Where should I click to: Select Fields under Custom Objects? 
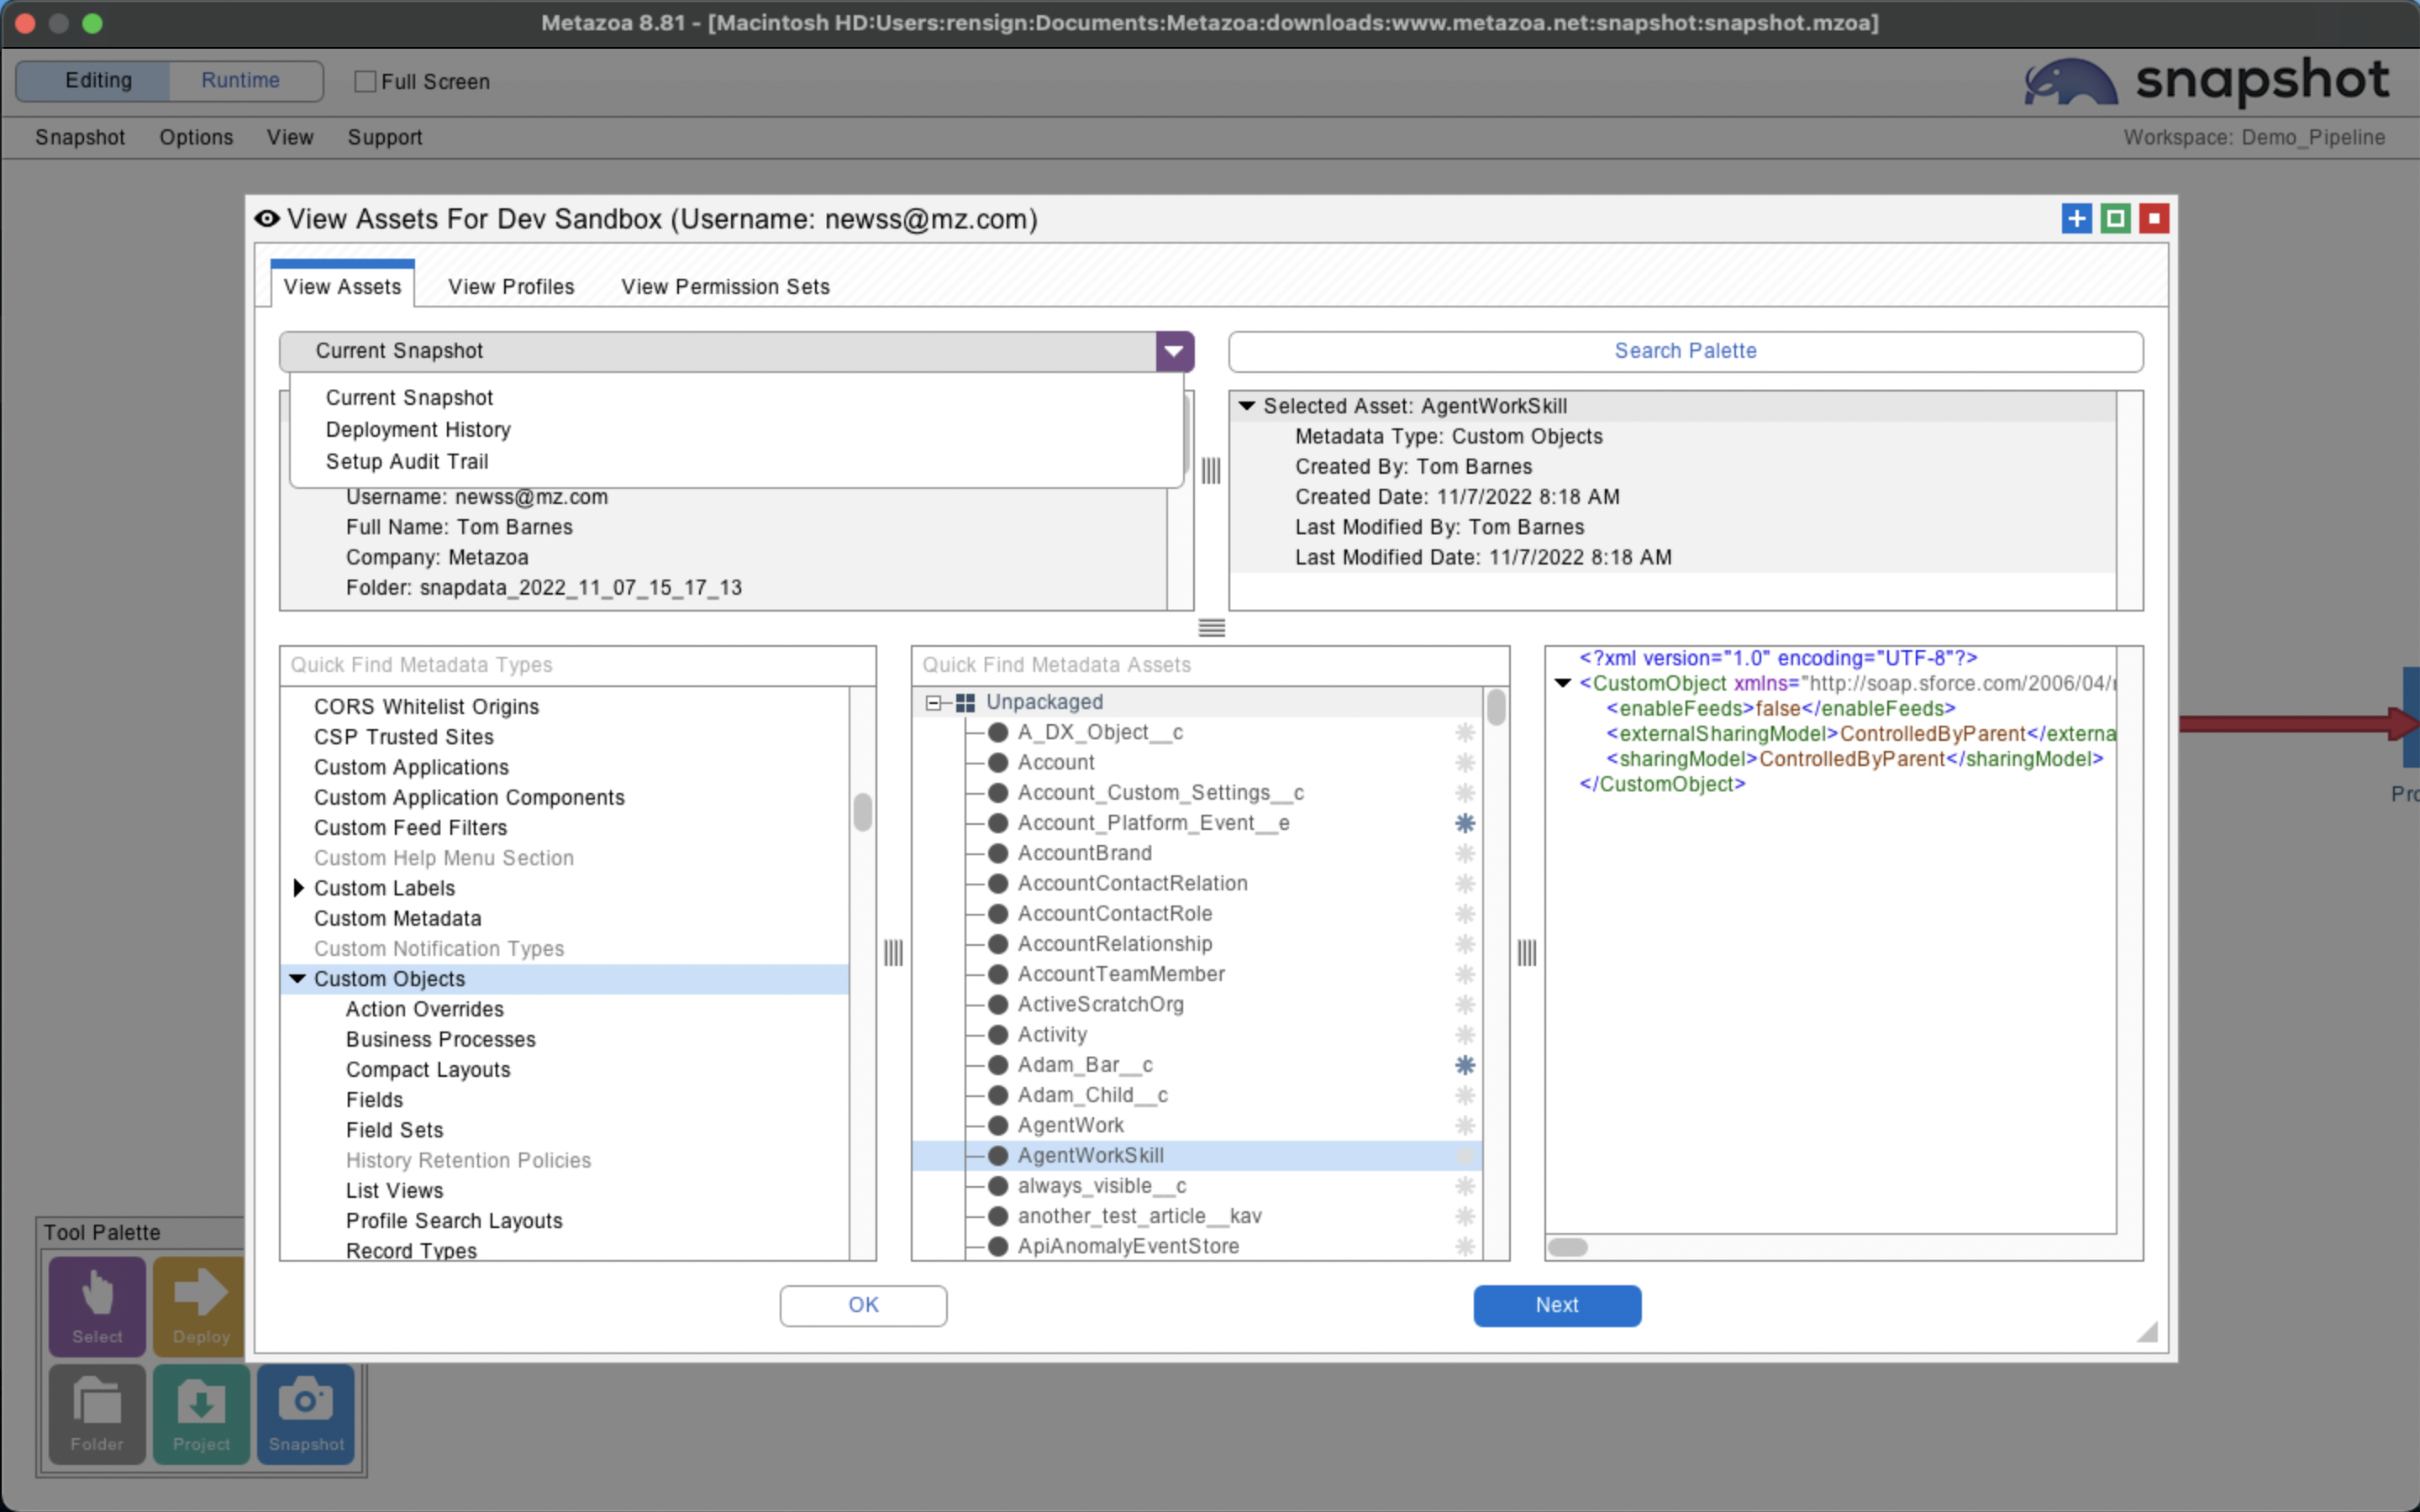pyautogui.click(x=374, y=1100)
